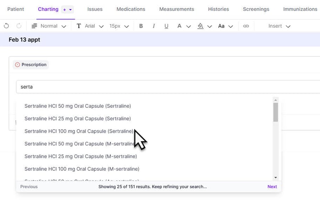Switch to the Patient tab
The image size is (320, 207).
16,9
